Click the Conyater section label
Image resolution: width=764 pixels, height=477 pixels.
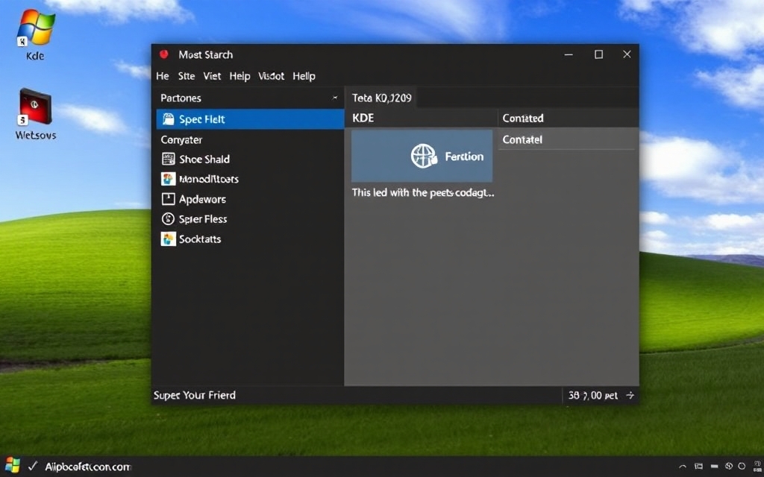(x=181, y=139)
